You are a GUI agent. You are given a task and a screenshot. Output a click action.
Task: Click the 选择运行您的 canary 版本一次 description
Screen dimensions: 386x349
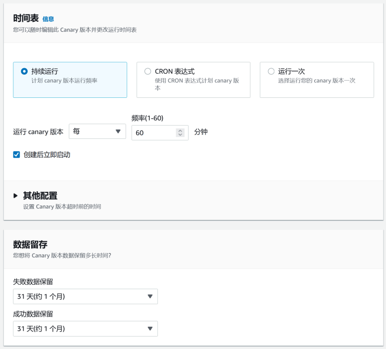pos(317,81)
